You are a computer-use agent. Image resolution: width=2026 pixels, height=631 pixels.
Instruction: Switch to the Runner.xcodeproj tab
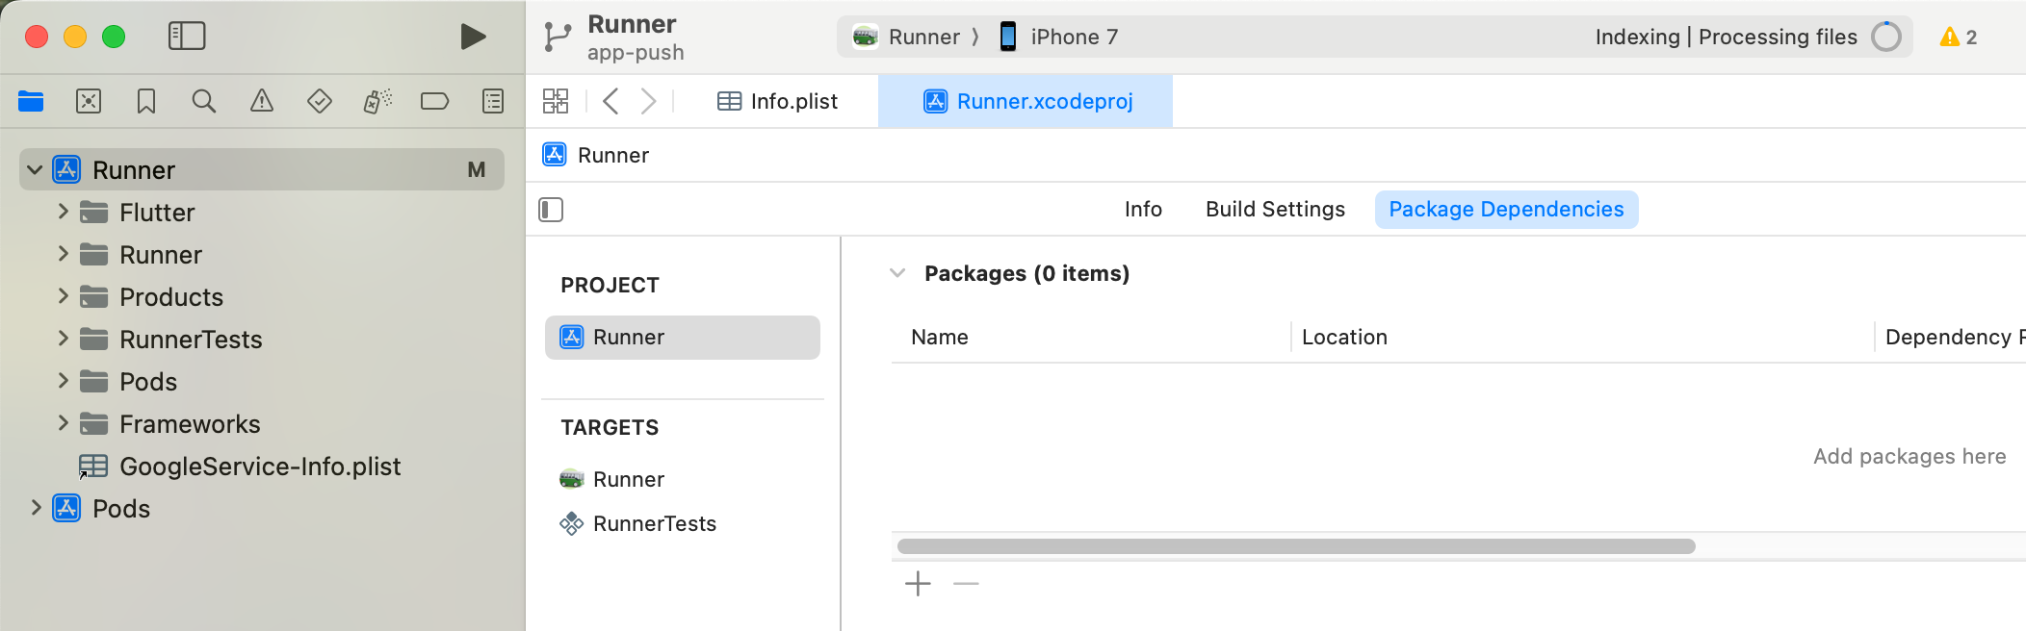[x=1026, y=101]
